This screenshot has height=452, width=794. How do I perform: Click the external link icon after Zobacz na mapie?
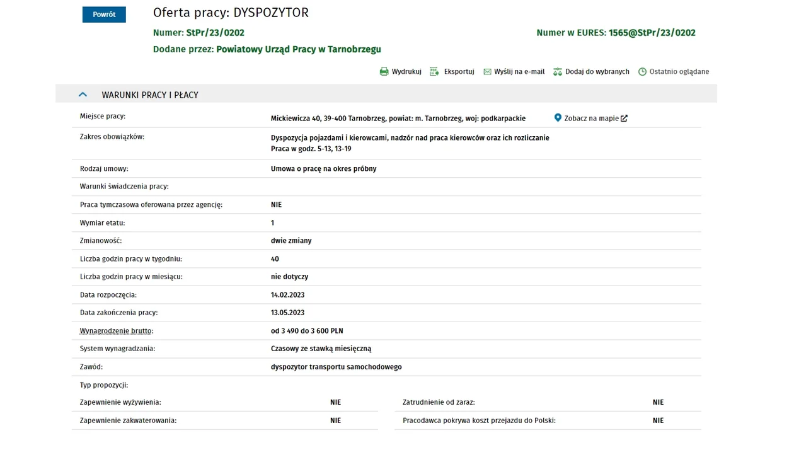pyautogui.click(x=624, y=119)
